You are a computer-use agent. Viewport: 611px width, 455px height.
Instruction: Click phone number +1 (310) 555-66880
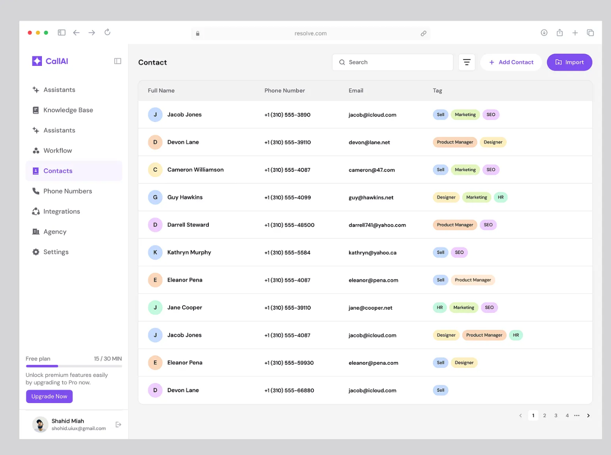(289, 390)
